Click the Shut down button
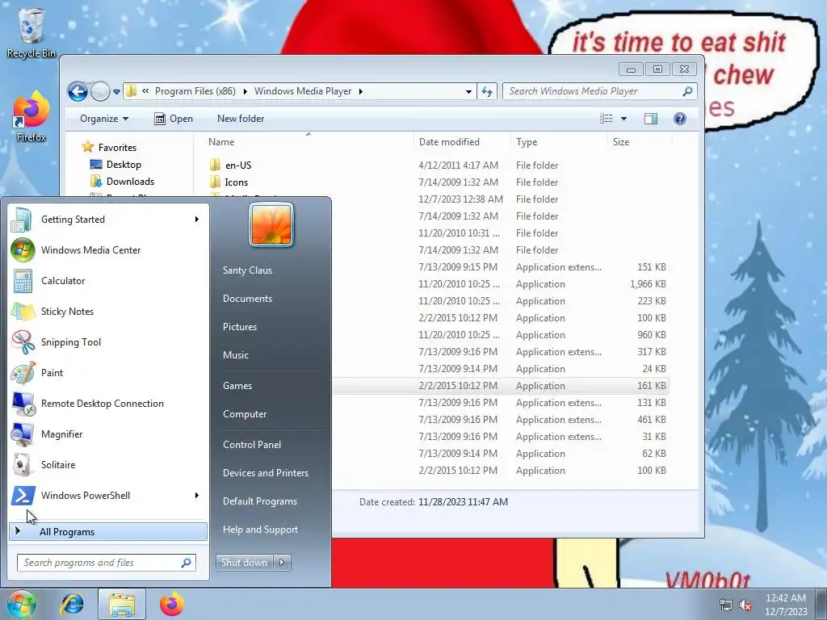Viewport: 827px width, 620px height. pos(245,563)
